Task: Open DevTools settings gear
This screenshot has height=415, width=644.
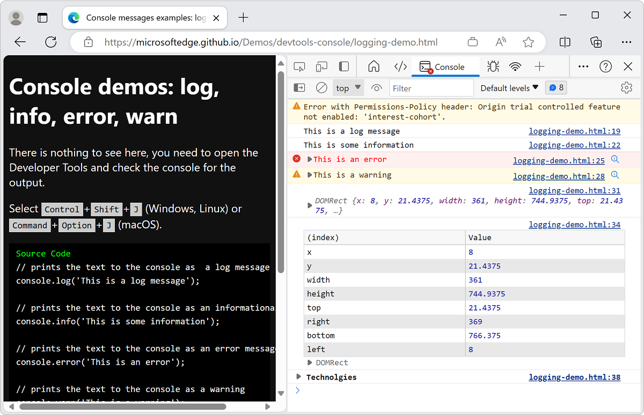Action: (x=626, y=87)
